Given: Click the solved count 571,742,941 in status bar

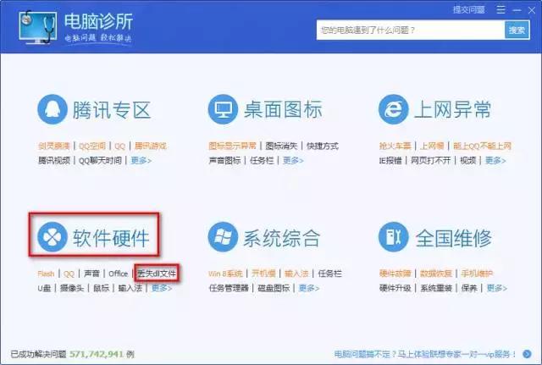Looking at the screenshot, I should tap(97, 354).
